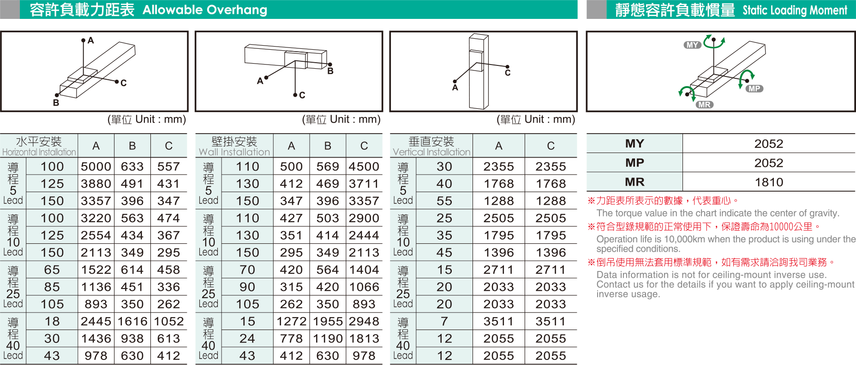Click point A label in the horizontal installation diagram
Image resolution: width=856 pixels, height=365 pixels.
[x=90, y=41]
